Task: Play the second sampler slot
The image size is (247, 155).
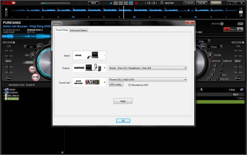Action: coord(221,71)
